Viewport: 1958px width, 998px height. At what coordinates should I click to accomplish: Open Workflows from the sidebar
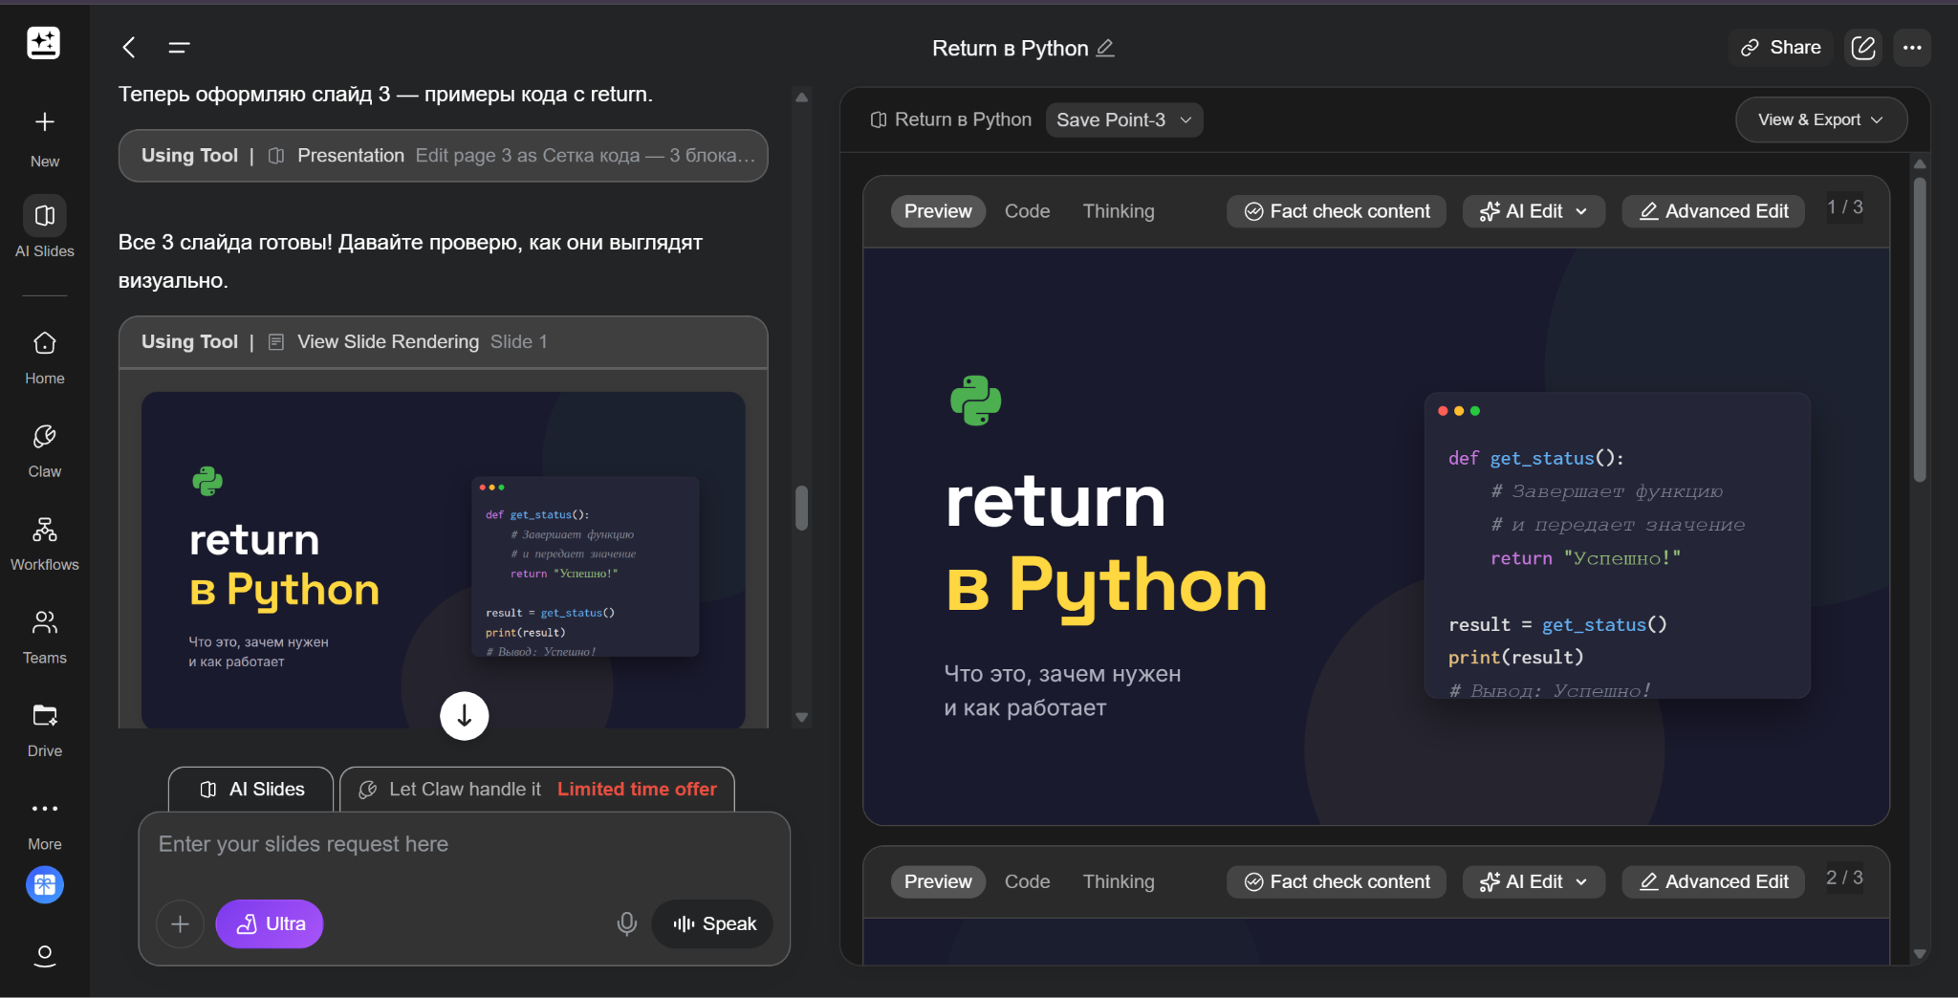click(45, 531)
